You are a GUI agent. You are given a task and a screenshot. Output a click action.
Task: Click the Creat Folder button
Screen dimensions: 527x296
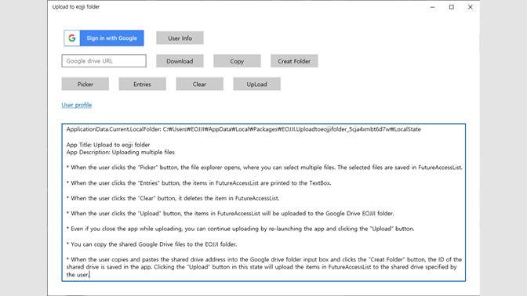[294, 61]
